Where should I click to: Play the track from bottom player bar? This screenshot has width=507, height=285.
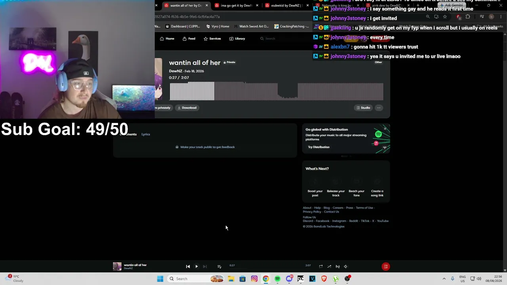[196, 266]
